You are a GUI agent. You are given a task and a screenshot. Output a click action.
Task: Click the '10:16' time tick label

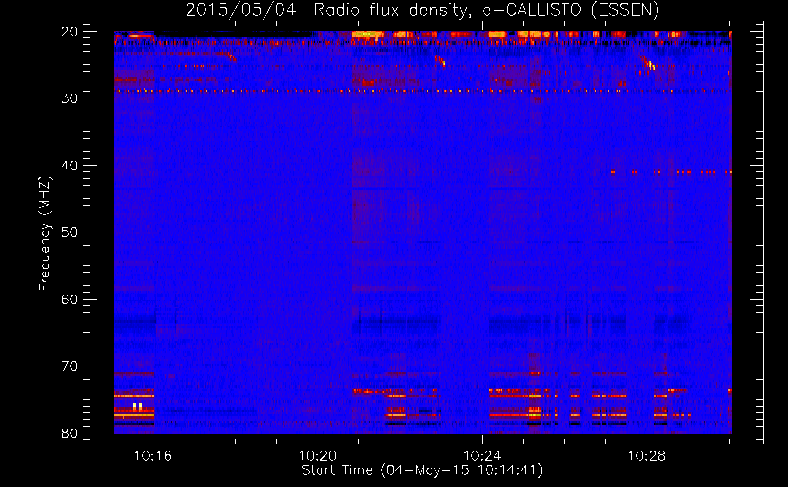153,456
